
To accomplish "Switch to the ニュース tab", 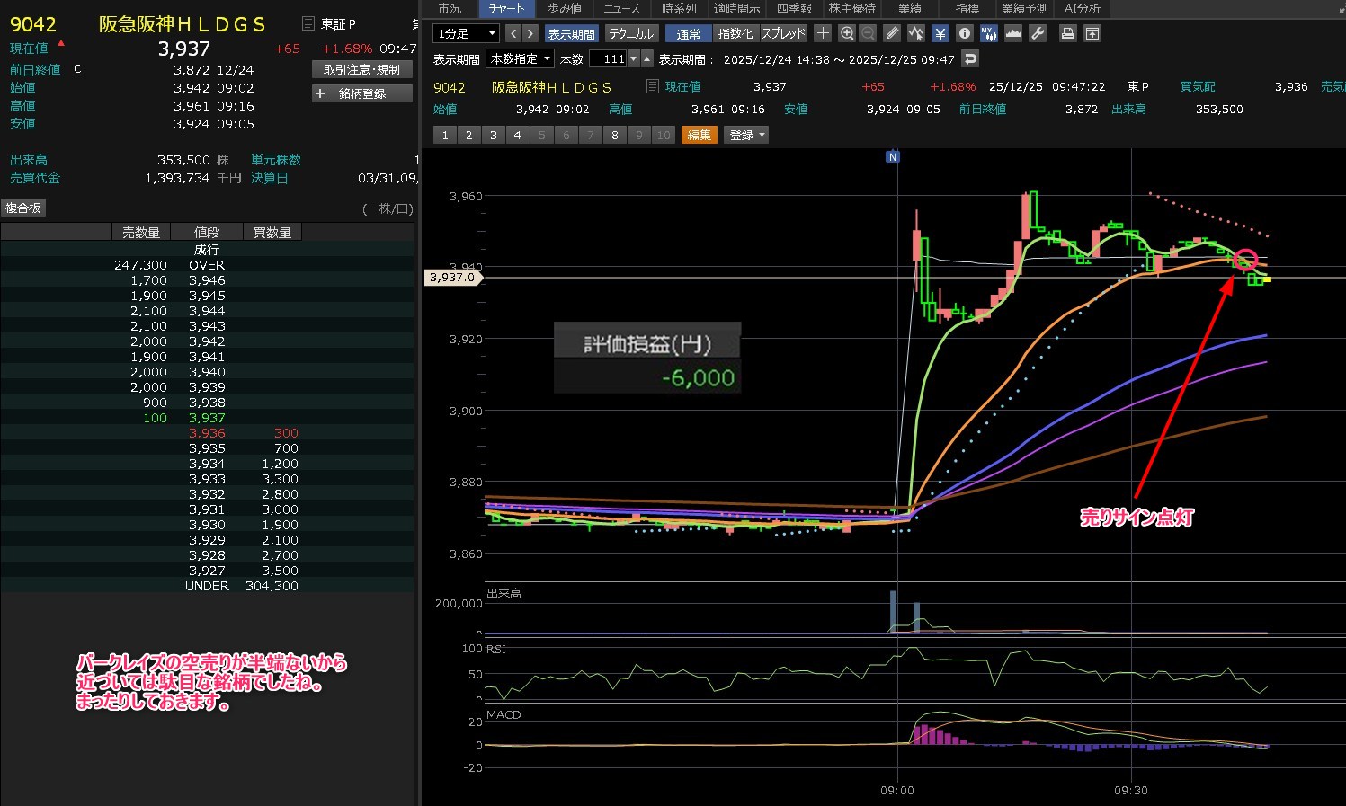I will click(x=621, y=8).
